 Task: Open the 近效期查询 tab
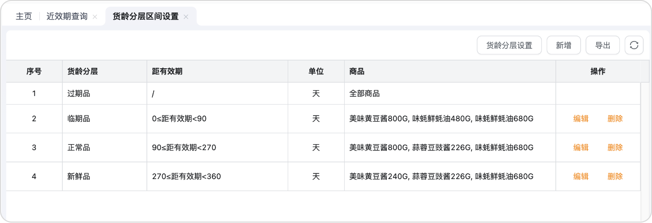click(67, 16)
